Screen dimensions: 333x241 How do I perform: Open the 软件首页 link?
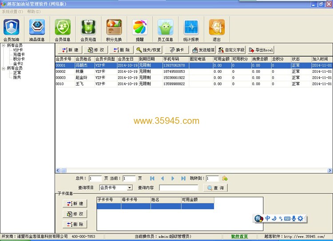pyautogui.click(x=239, y=236)
